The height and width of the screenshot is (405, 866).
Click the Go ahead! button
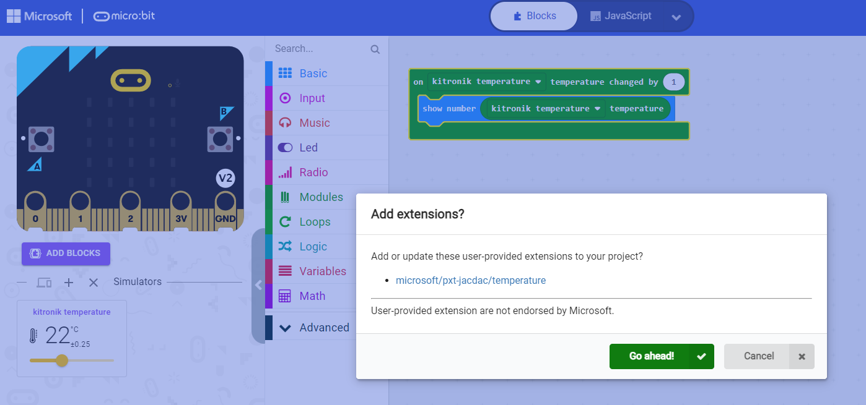tap(661, 356)
